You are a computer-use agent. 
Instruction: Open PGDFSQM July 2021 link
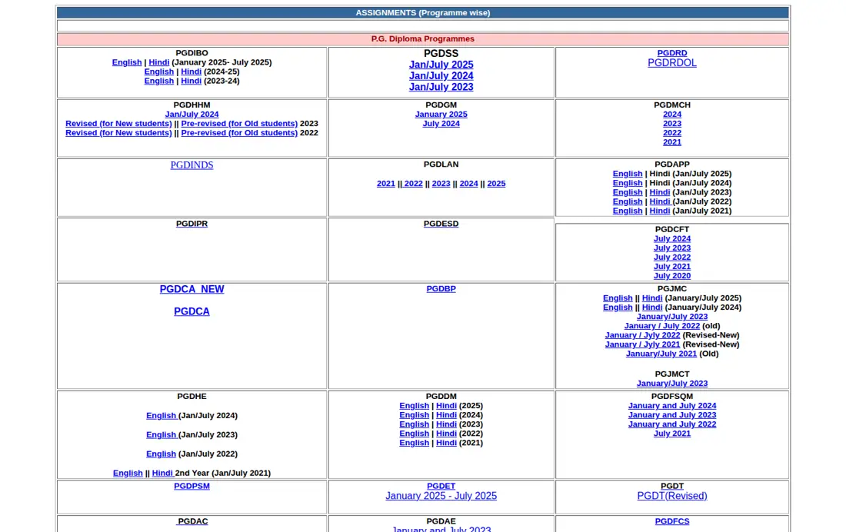click(x=671, y=434)
